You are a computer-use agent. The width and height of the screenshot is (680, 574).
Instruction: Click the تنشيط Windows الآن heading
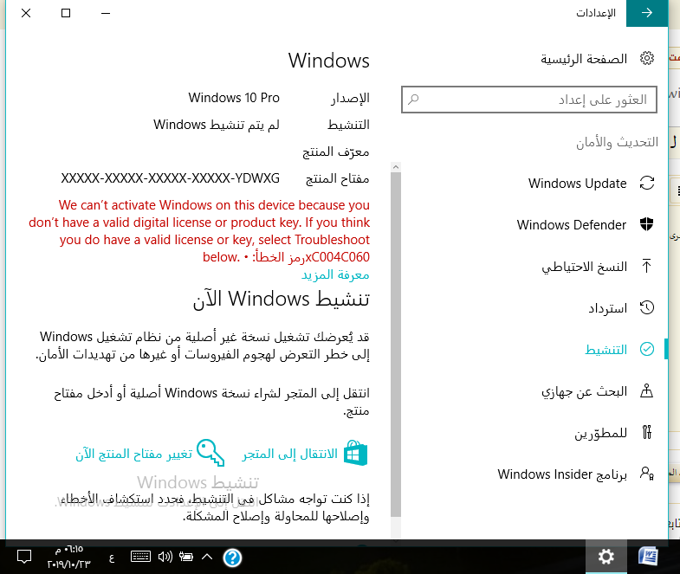(x=281, y=299)
